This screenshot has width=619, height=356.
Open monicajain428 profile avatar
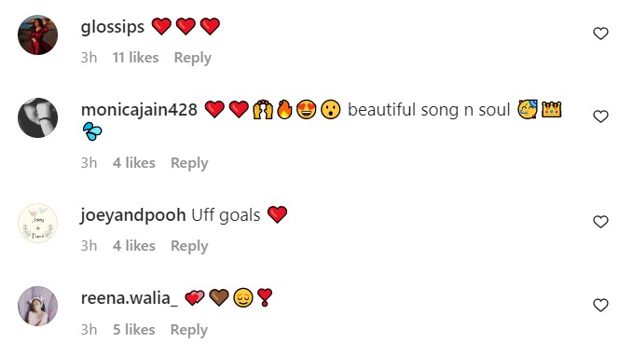pos(38,117)
